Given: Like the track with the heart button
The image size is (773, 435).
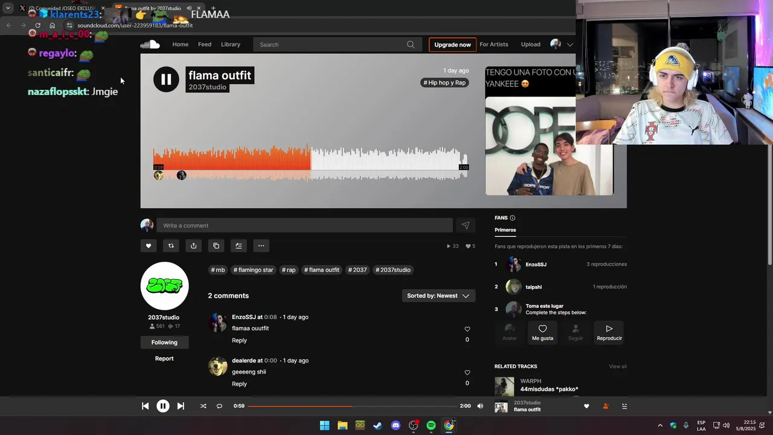Looking at the screenshot, I should coord(148,246).
